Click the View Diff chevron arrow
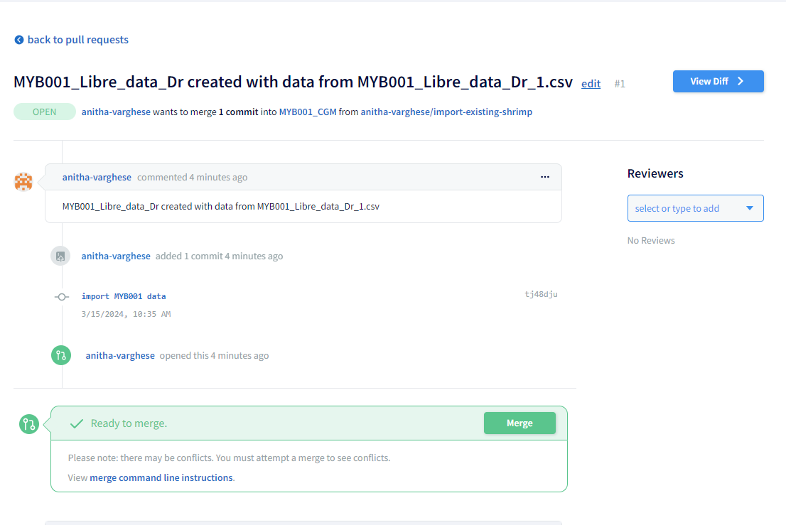Screen dimensions: 786x525 [741, 81]
